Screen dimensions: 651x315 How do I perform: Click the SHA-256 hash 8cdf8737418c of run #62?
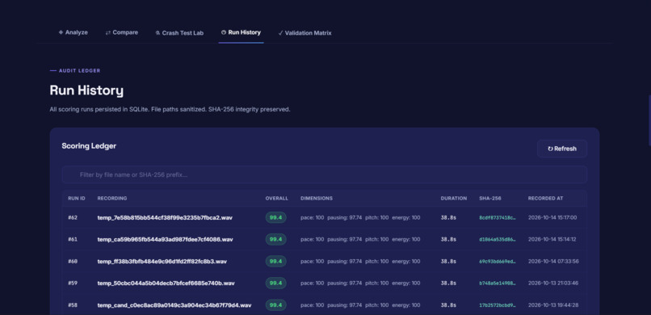tap(498, 217)
